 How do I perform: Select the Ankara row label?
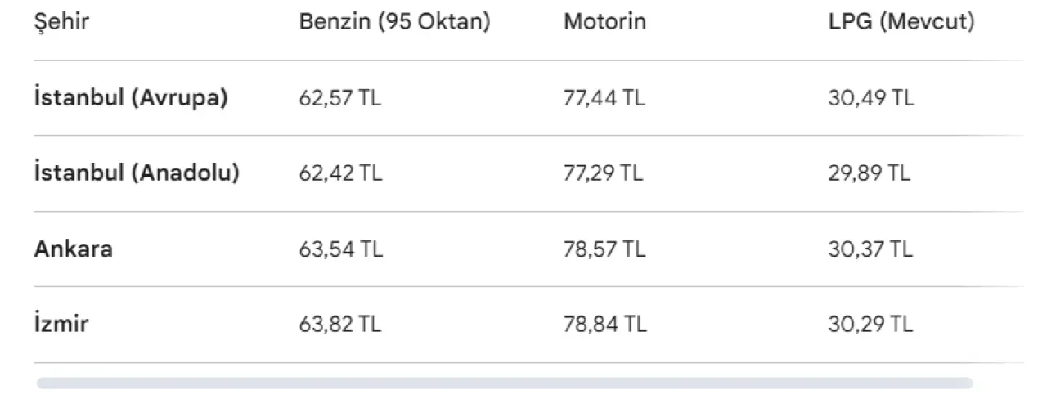pyautogui.click(x=74, y=249)
